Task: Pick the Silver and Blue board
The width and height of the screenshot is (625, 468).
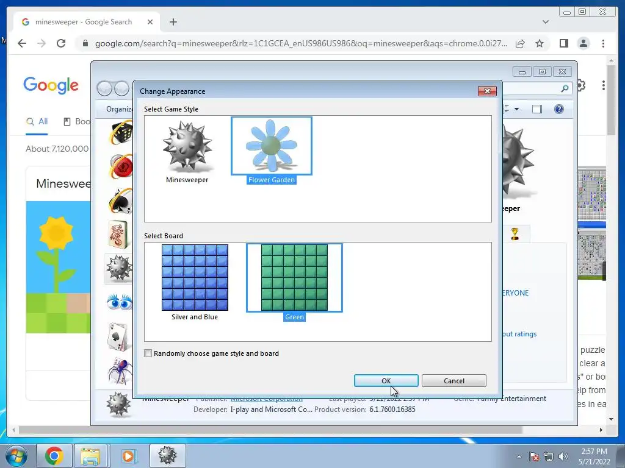Action: (x=195, y=282)
